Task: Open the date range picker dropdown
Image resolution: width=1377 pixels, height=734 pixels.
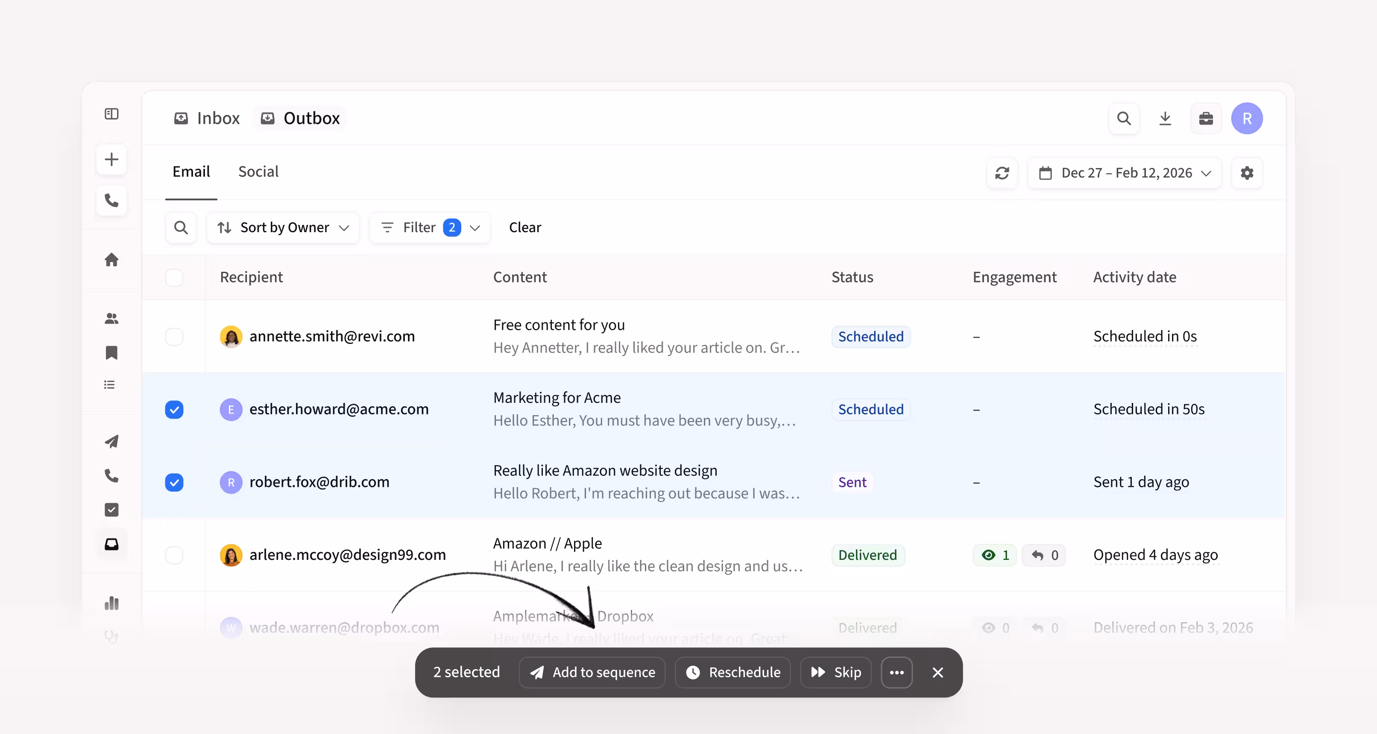Action: pyautogui.click(x=1124, y=173)
